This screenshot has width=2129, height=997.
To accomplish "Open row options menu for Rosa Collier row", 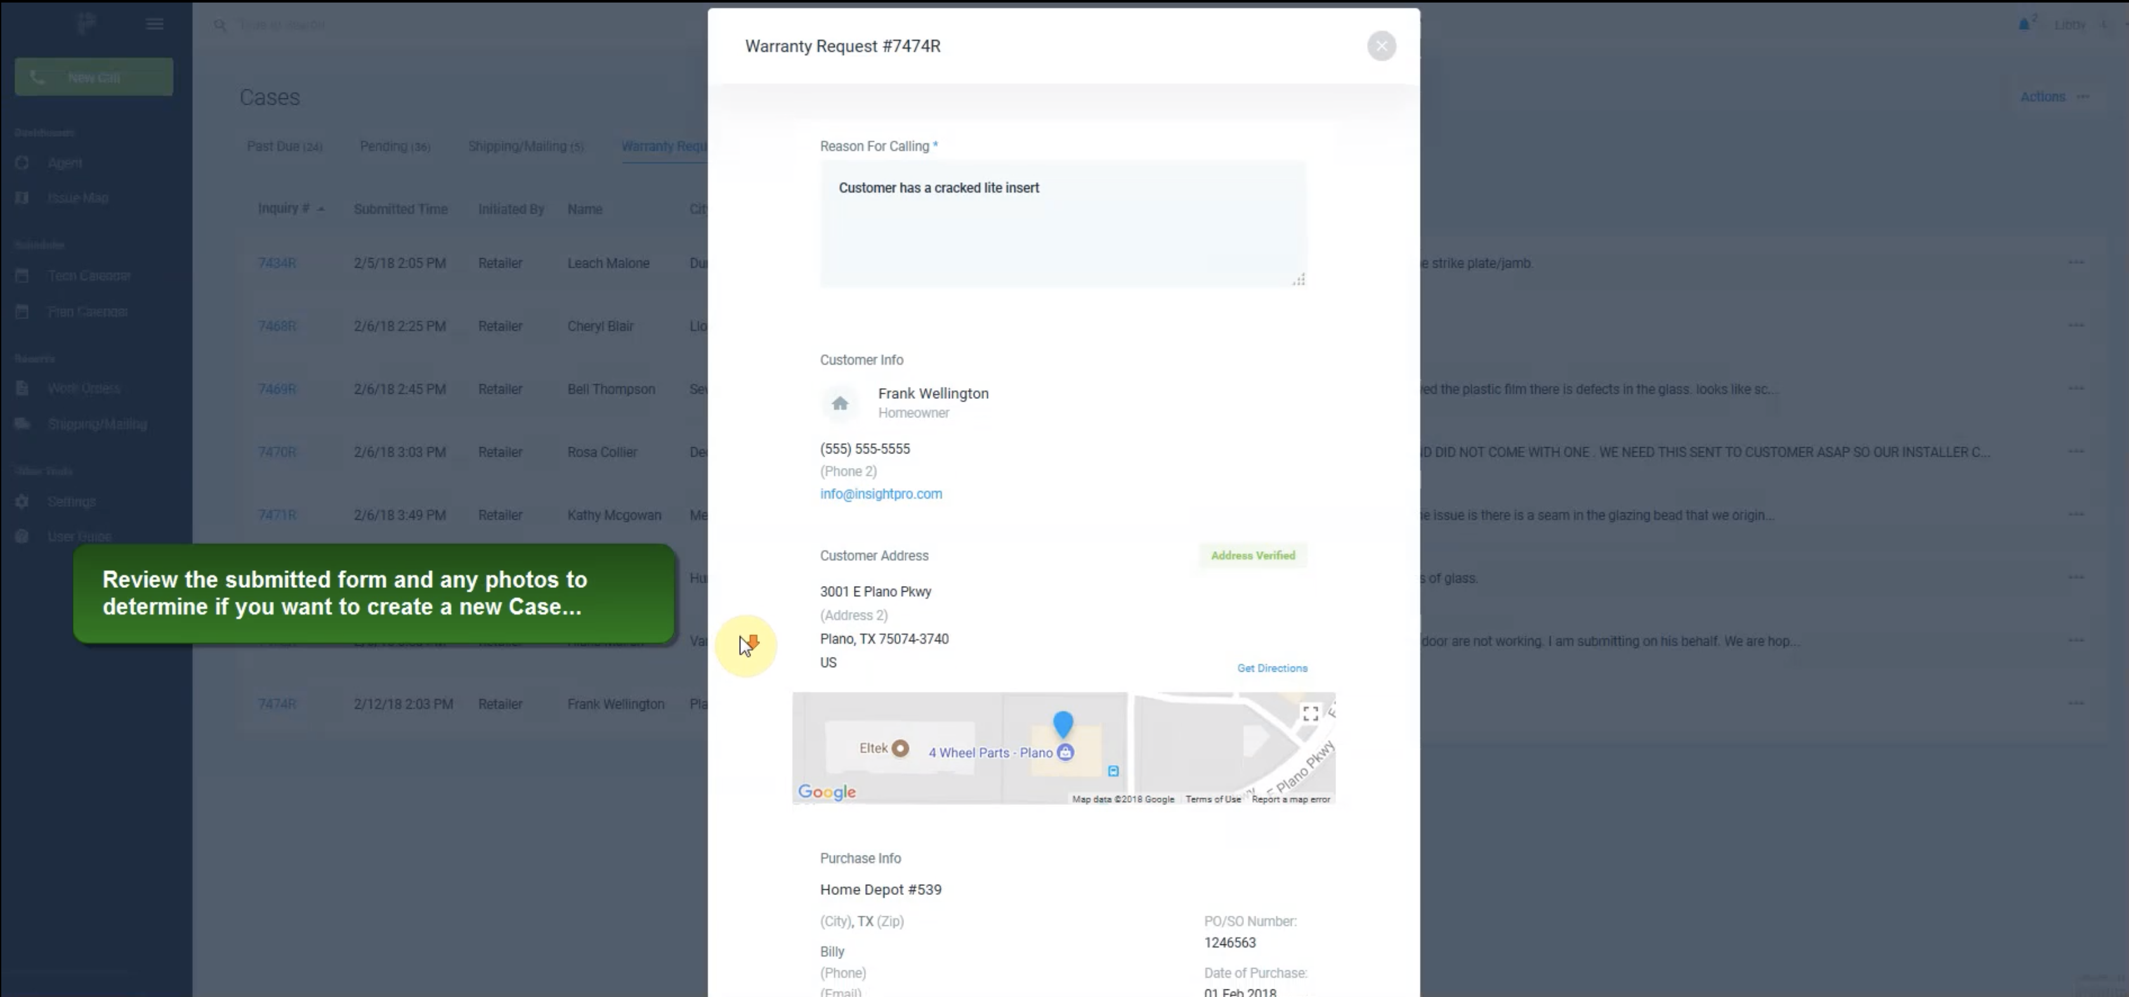I will pyautogui.click(x=2075, y=451).
